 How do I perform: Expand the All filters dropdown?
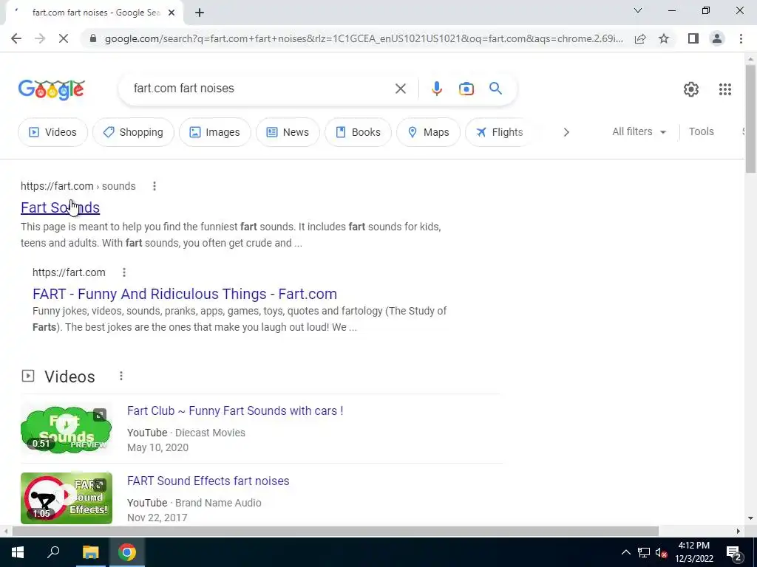(x=639, y=131)
